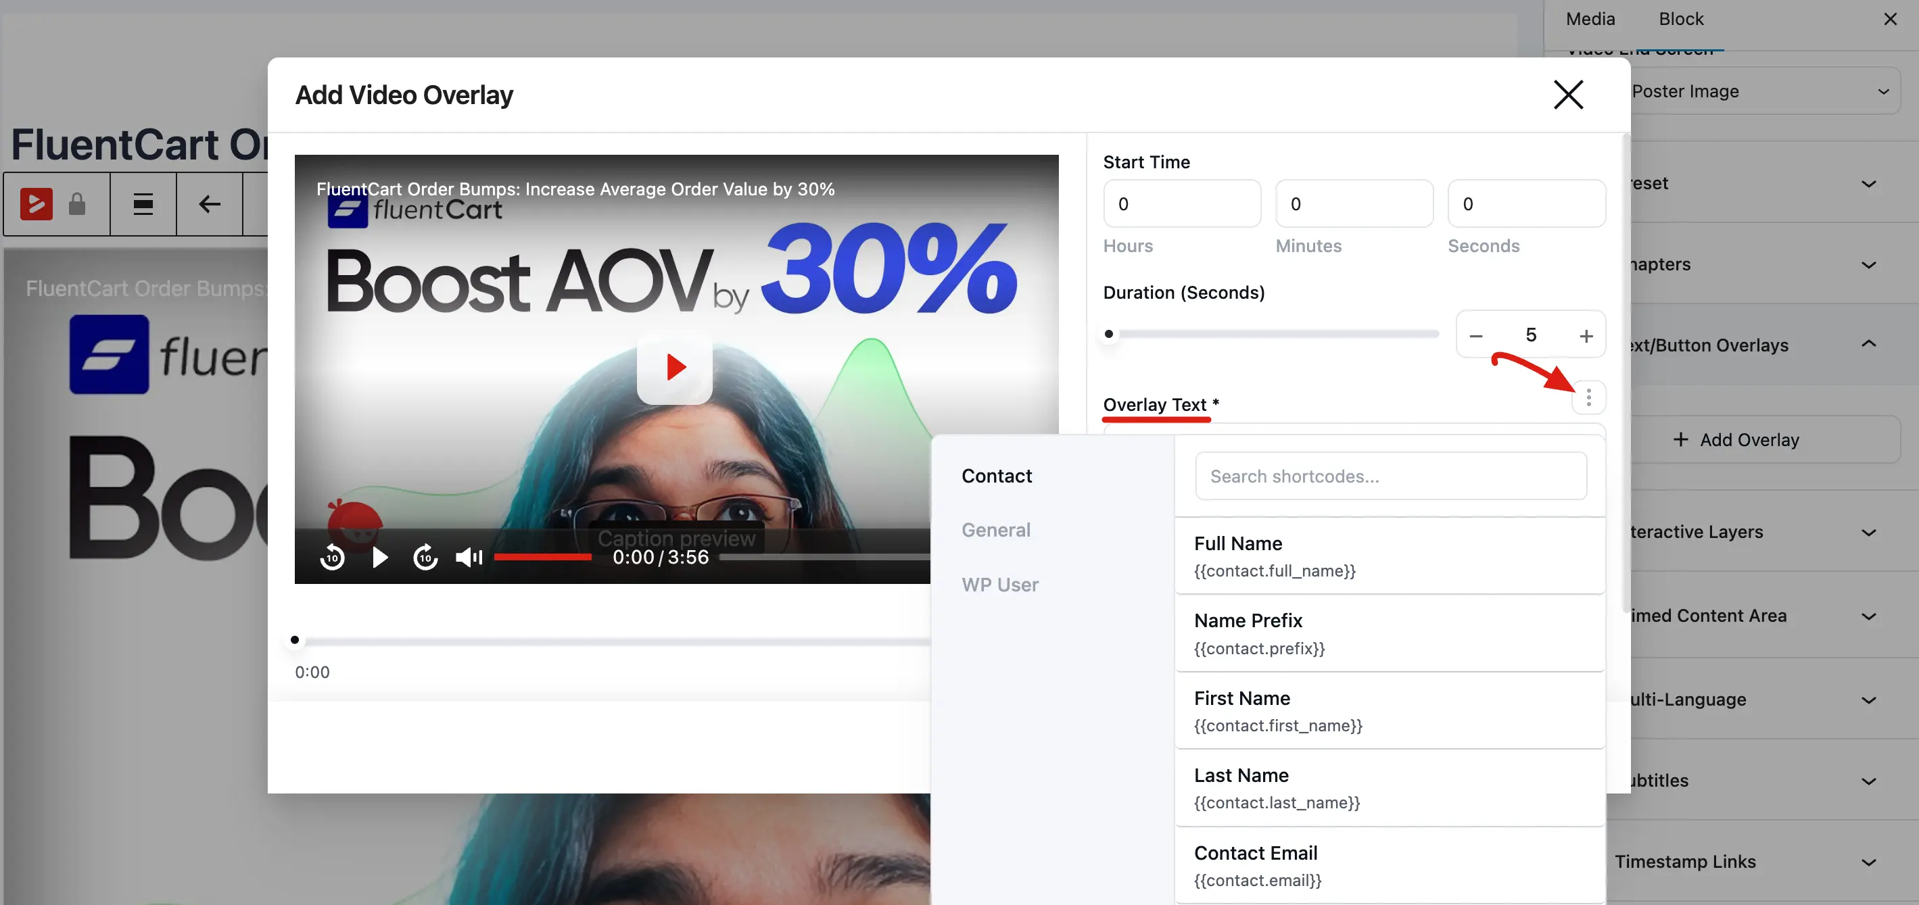Focus the Search shortcodes field
The width and height of the screenshot is (1919, 905).
click(1391, 476)
